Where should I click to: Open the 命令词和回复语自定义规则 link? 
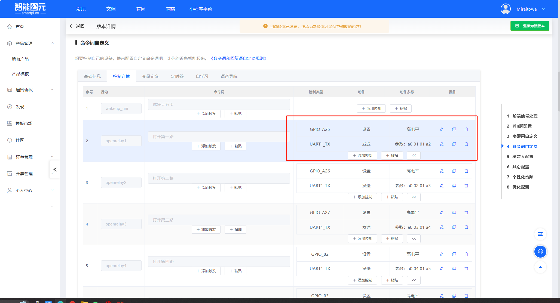click(238, 58)
